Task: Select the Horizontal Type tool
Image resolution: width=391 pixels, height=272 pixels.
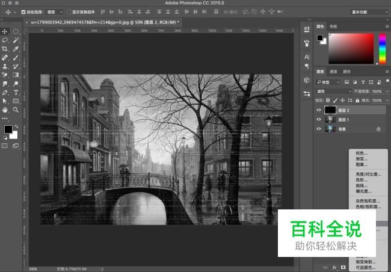Action: coord(16,92)
